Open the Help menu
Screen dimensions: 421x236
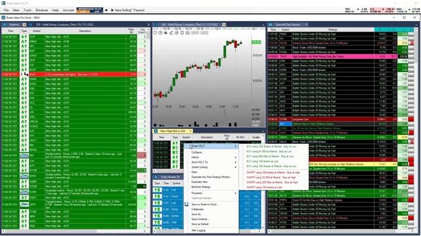pyautogui.click(x=55, y=10)
